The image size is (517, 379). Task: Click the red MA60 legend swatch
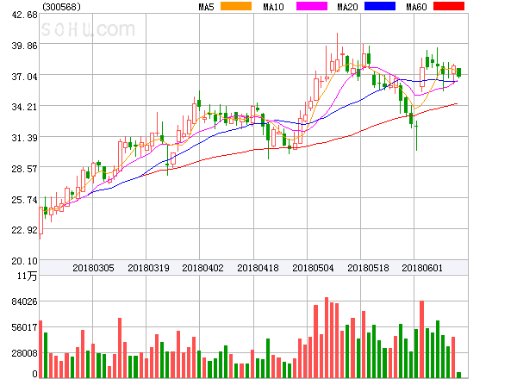coord(449,6)
